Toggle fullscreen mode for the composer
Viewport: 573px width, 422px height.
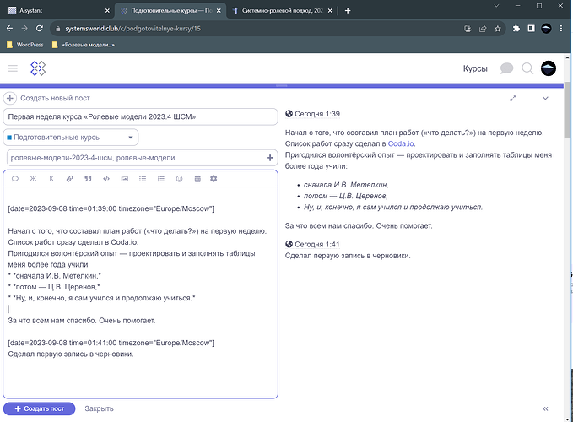512,99
